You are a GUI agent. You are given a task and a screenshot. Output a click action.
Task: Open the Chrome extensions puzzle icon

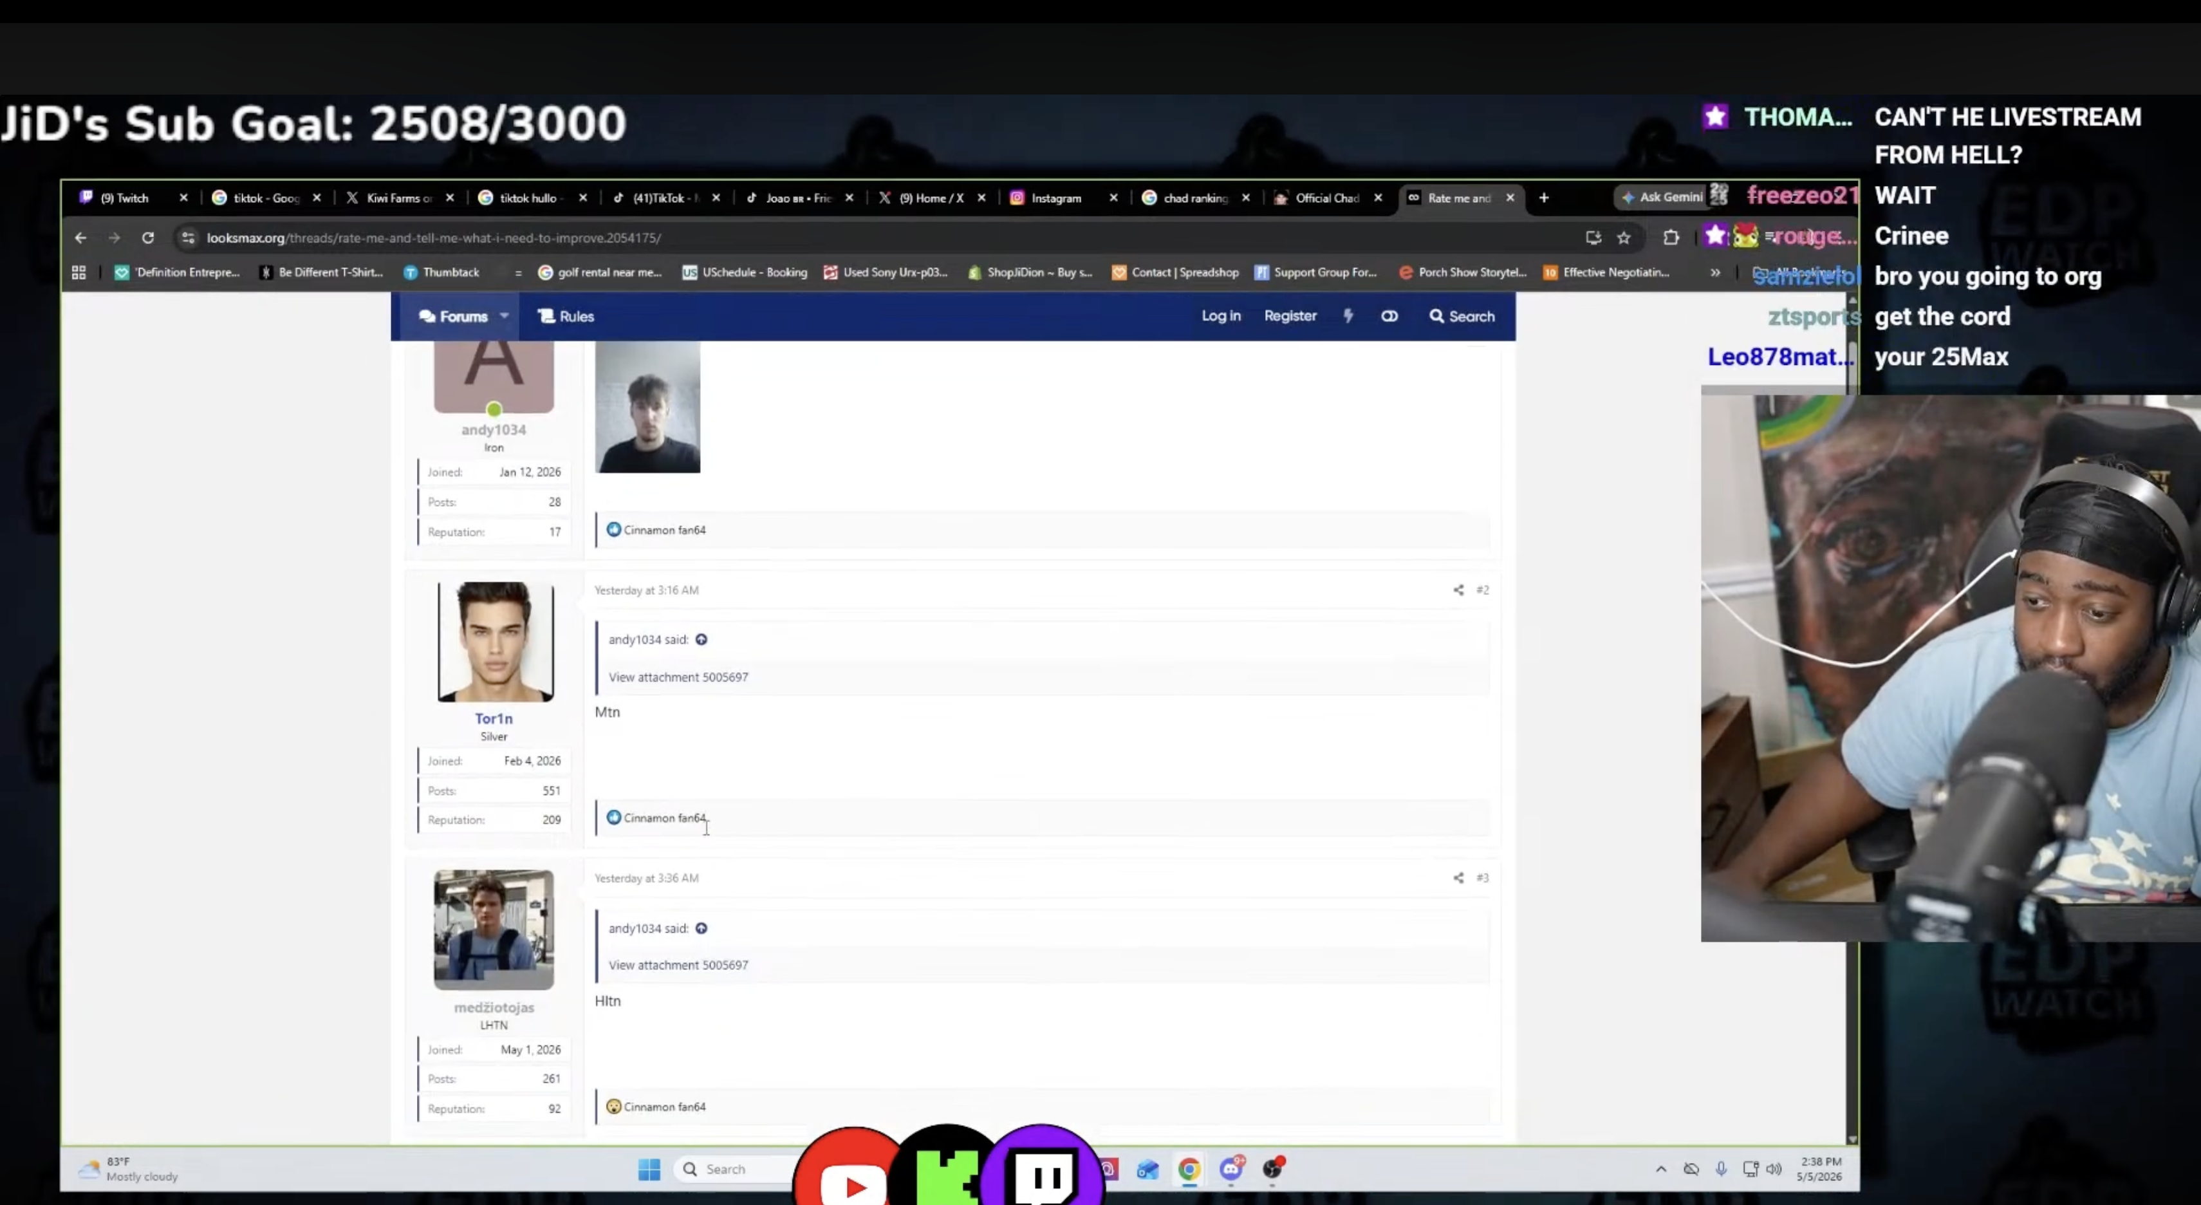1671,238
